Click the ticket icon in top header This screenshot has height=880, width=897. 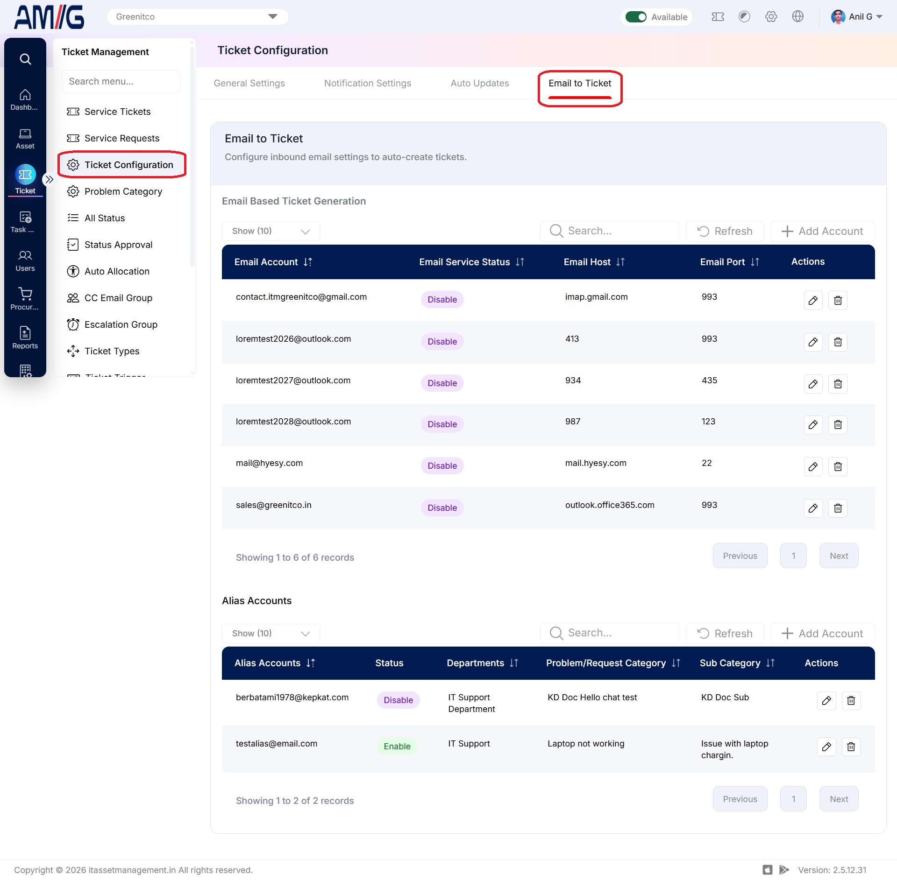pyautogui.click(x=718, y=17)
